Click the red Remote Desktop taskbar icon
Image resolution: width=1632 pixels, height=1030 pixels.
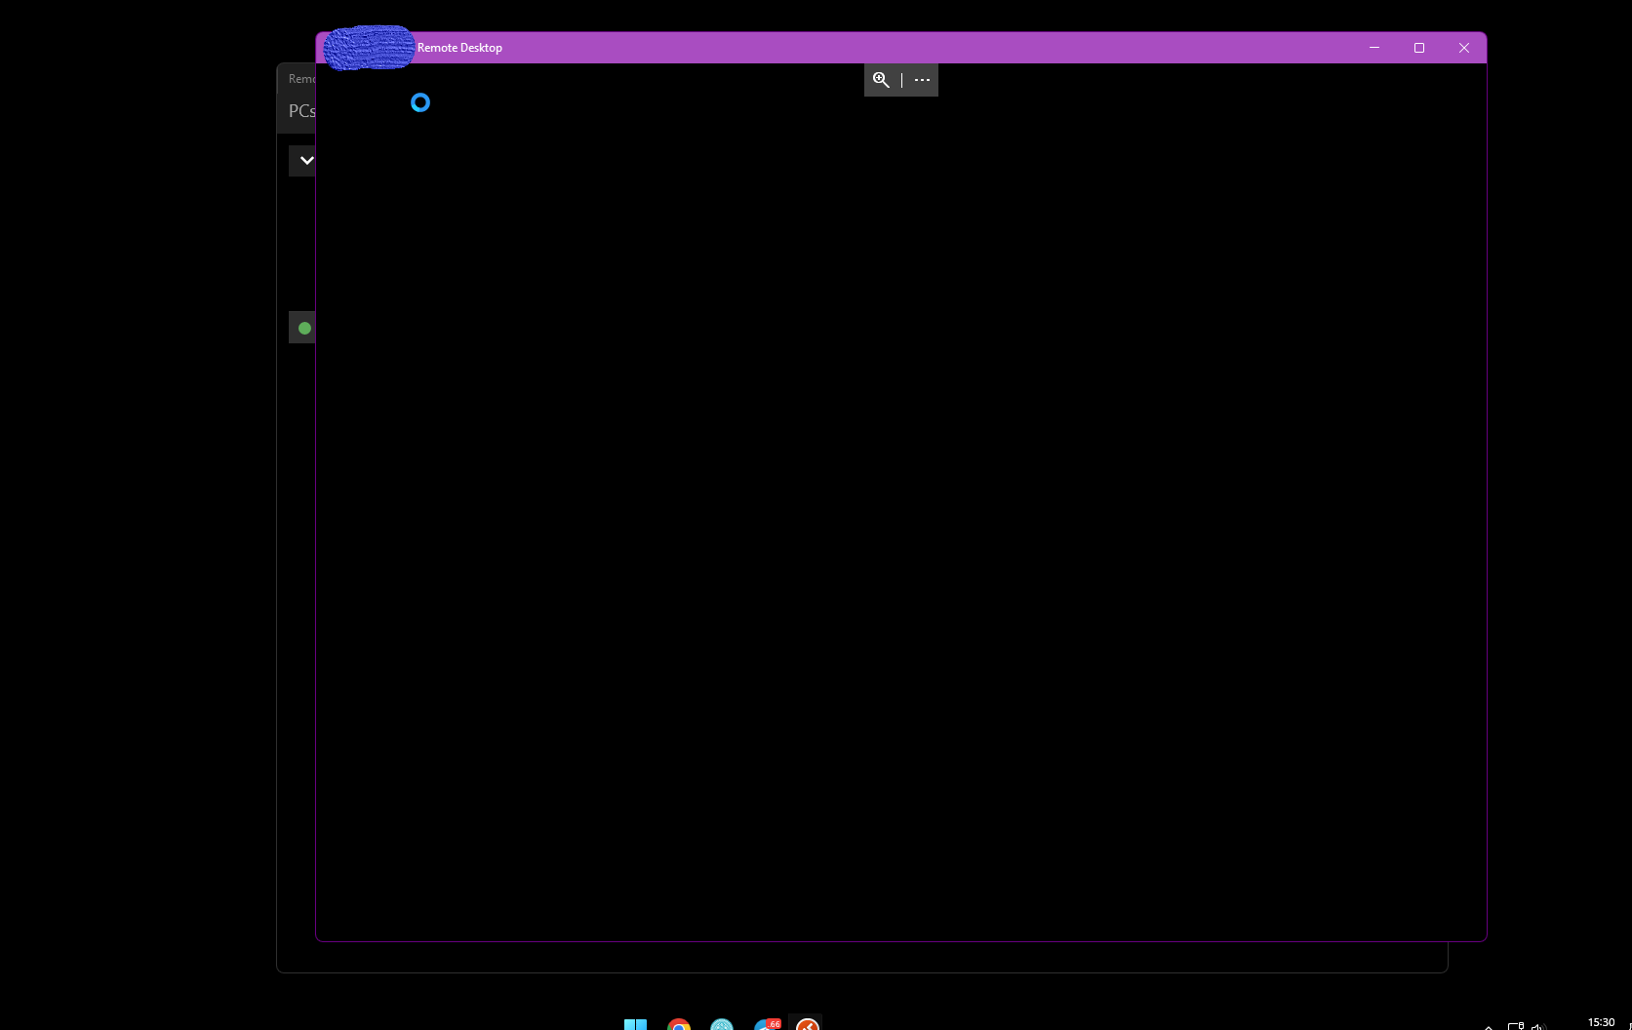pyautogui.click(x=808, y=1024)
